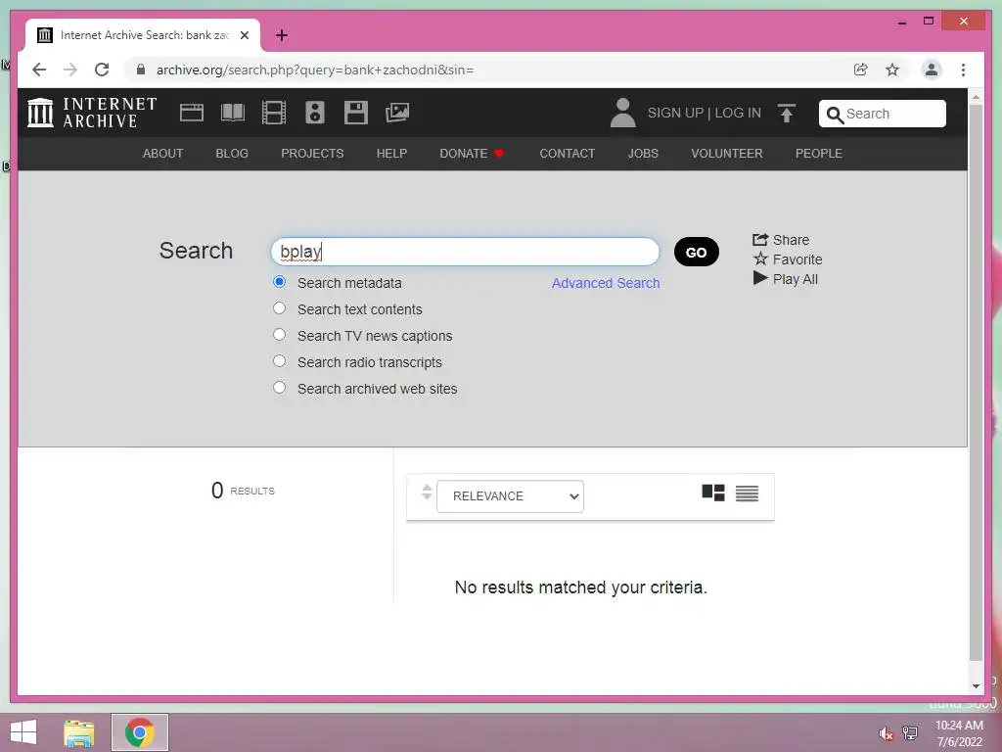Open JOBS menu item
This screenshot has width=1002, height=752.
pyautogui.click(x=643, y=154)
